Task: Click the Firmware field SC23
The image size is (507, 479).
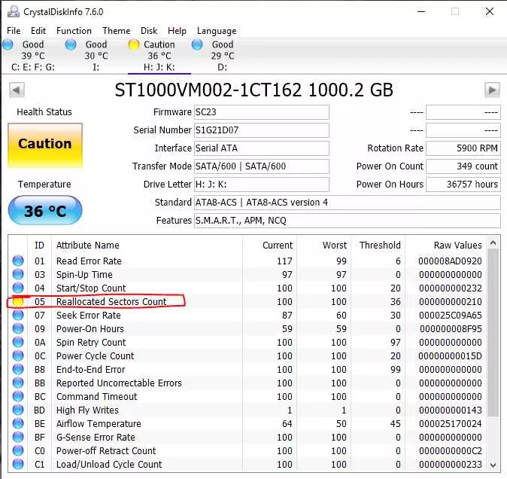Action: [x=261, y=112]
